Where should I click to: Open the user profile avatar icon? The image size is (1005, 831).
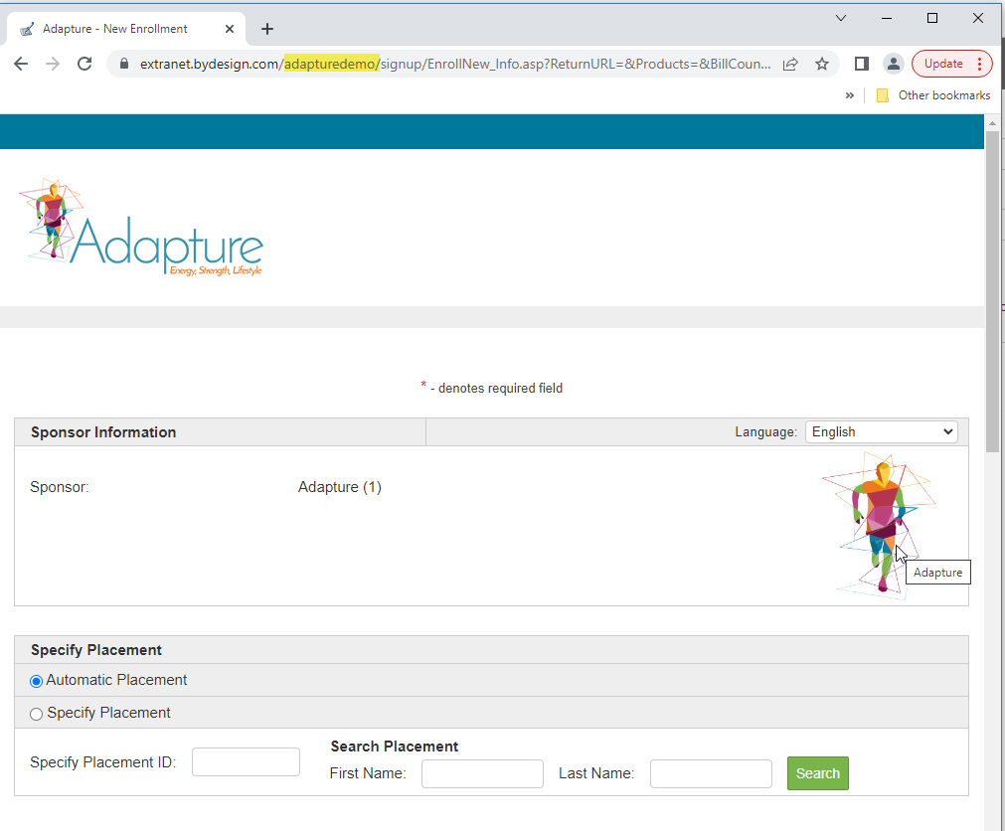[893, 64]
